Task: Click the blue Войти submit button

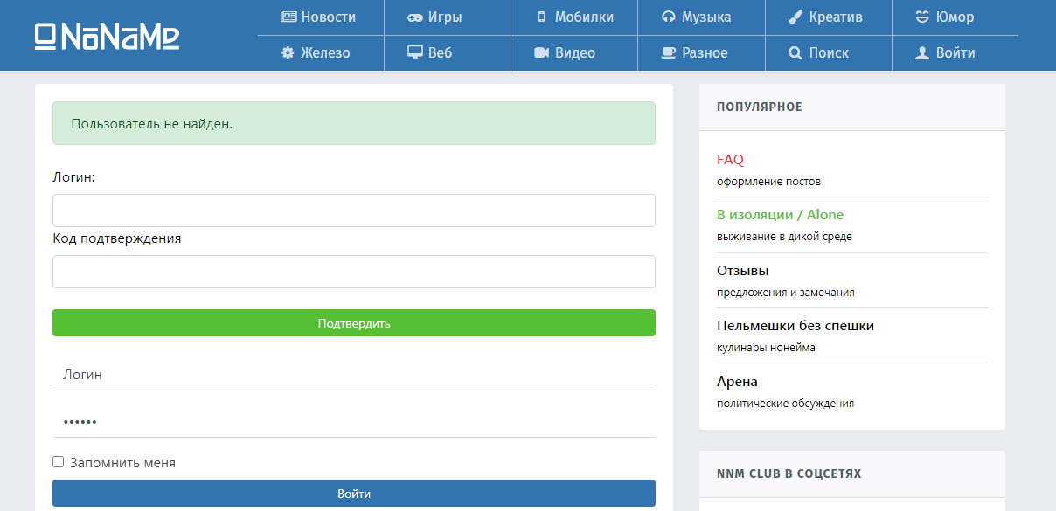Action: click(x=354, y=494)
